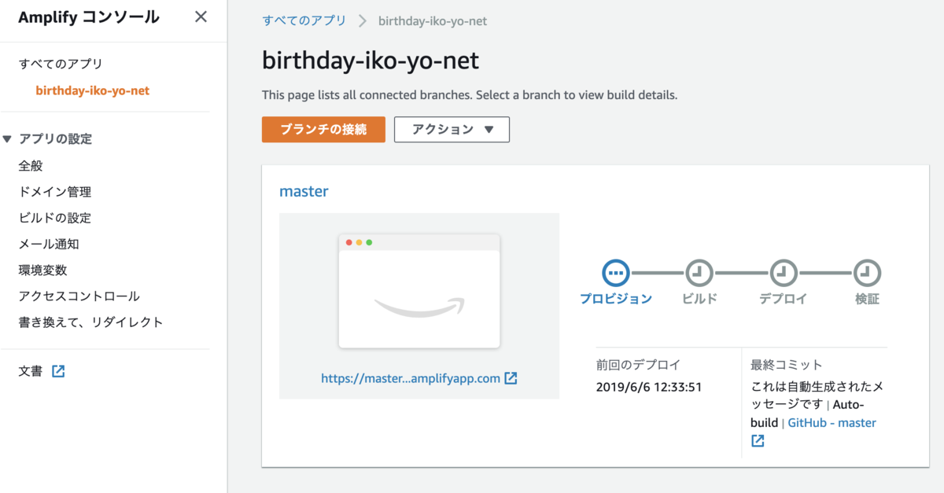
Task: Click the Verify step clock icon
Action: pyautogui.click(x=867, y=273)
